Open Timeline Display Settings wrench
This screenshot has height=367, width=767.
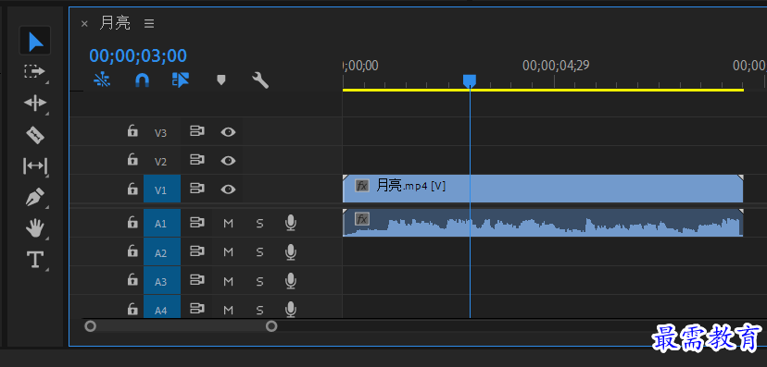[260, 80]
